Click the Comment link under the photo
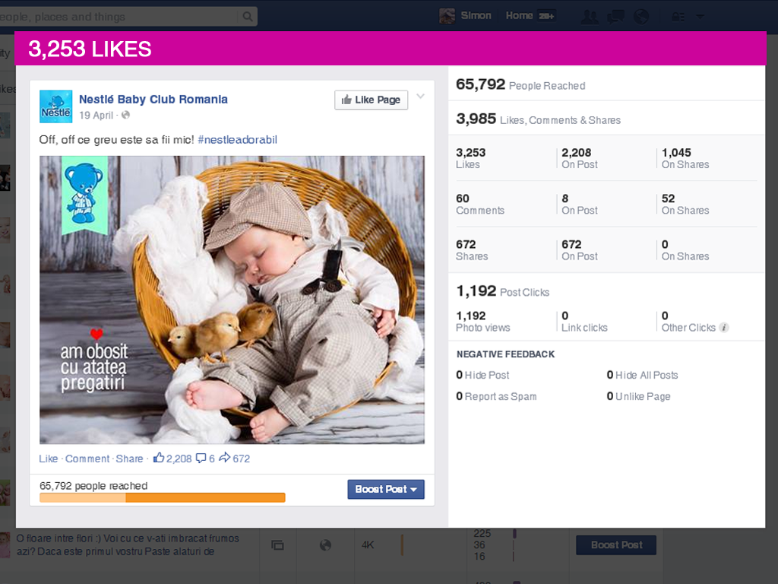The height and width of the screenshot is (584, 778). coord(87,459)
